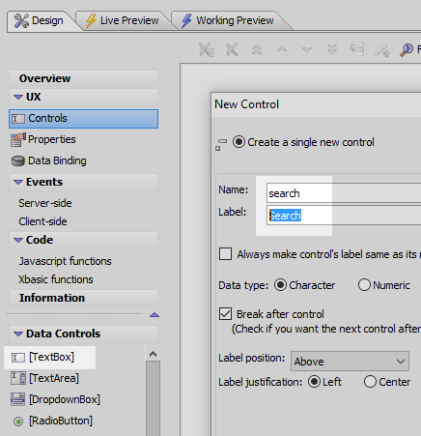
Task: Open the Label position dropdown
Action: point(350,362)
